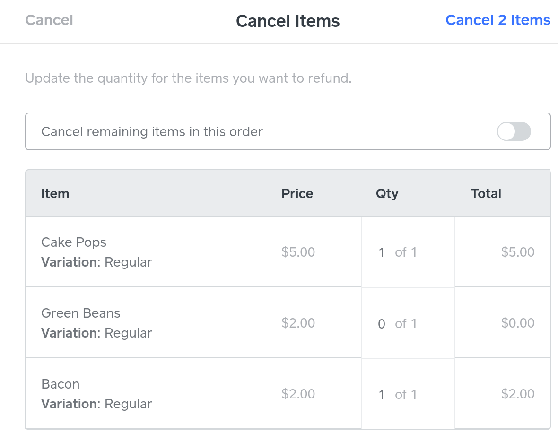This screenshot has width=558, height=433.
Task: Click the Price column header
Action: coord(297,194)
